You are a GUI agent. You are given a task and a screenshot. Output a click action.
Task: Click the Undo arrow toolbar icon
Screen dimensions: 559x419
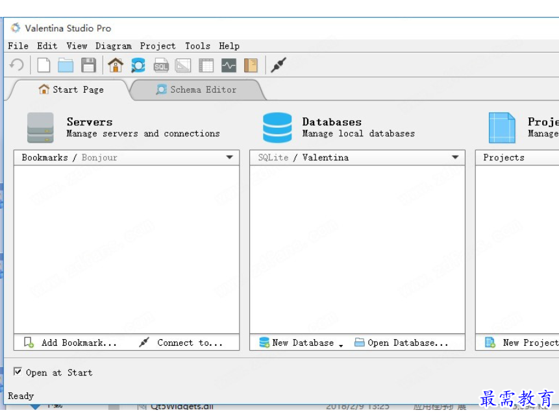(x=16, y=66)
